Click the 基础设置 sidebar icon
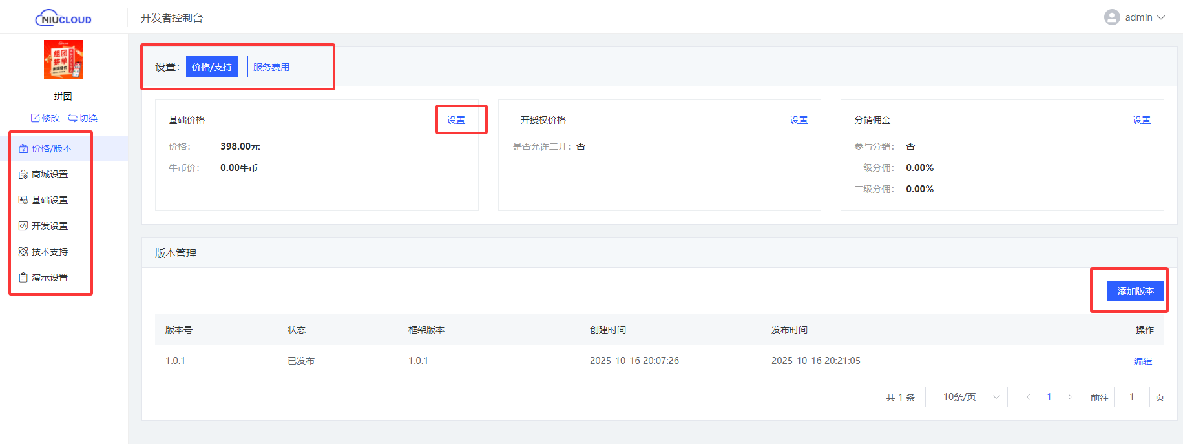Screen dimensions: 1183x444 click(23, 200)
